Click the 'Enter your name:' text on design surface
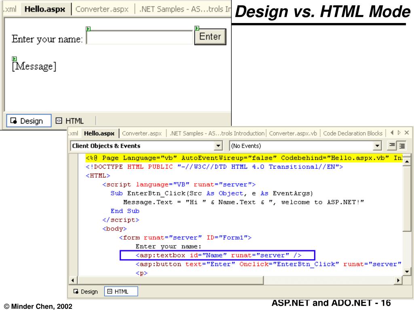Viewport: 414px width, 310px height. click(x=47, y=39)
